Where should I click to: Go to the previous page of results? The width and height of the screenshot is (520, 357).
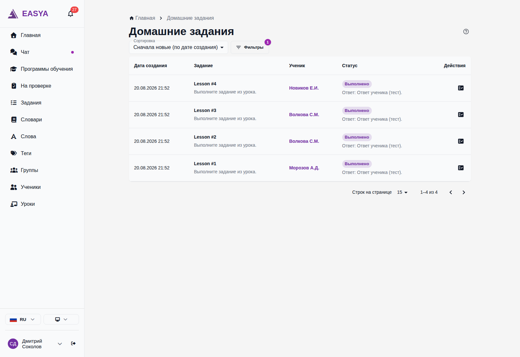pyautogui.click(x=450, y=192)
